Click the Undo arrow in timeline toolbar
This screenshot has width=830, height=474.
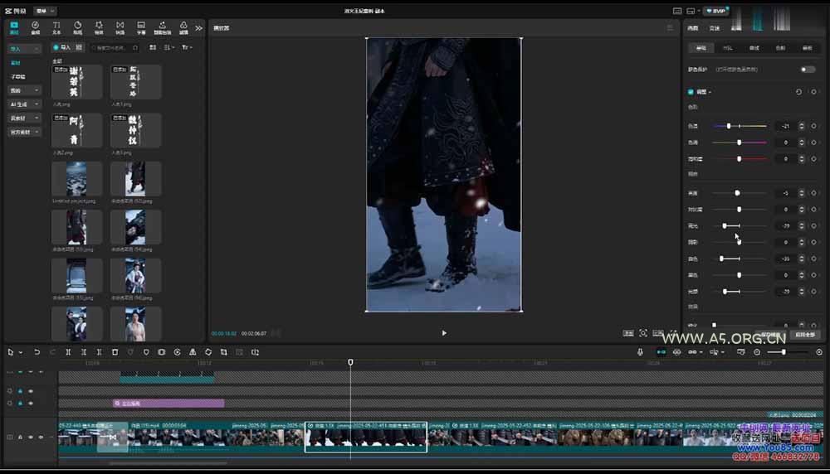click(x=37, y=352)
